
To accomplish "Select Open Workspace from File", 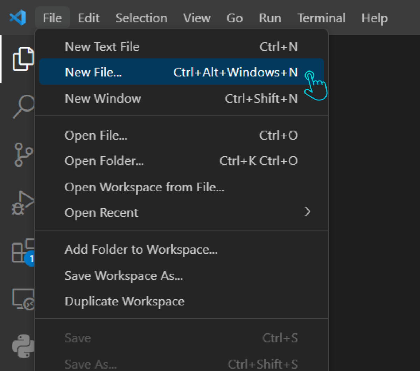I will tap(145, 187).
